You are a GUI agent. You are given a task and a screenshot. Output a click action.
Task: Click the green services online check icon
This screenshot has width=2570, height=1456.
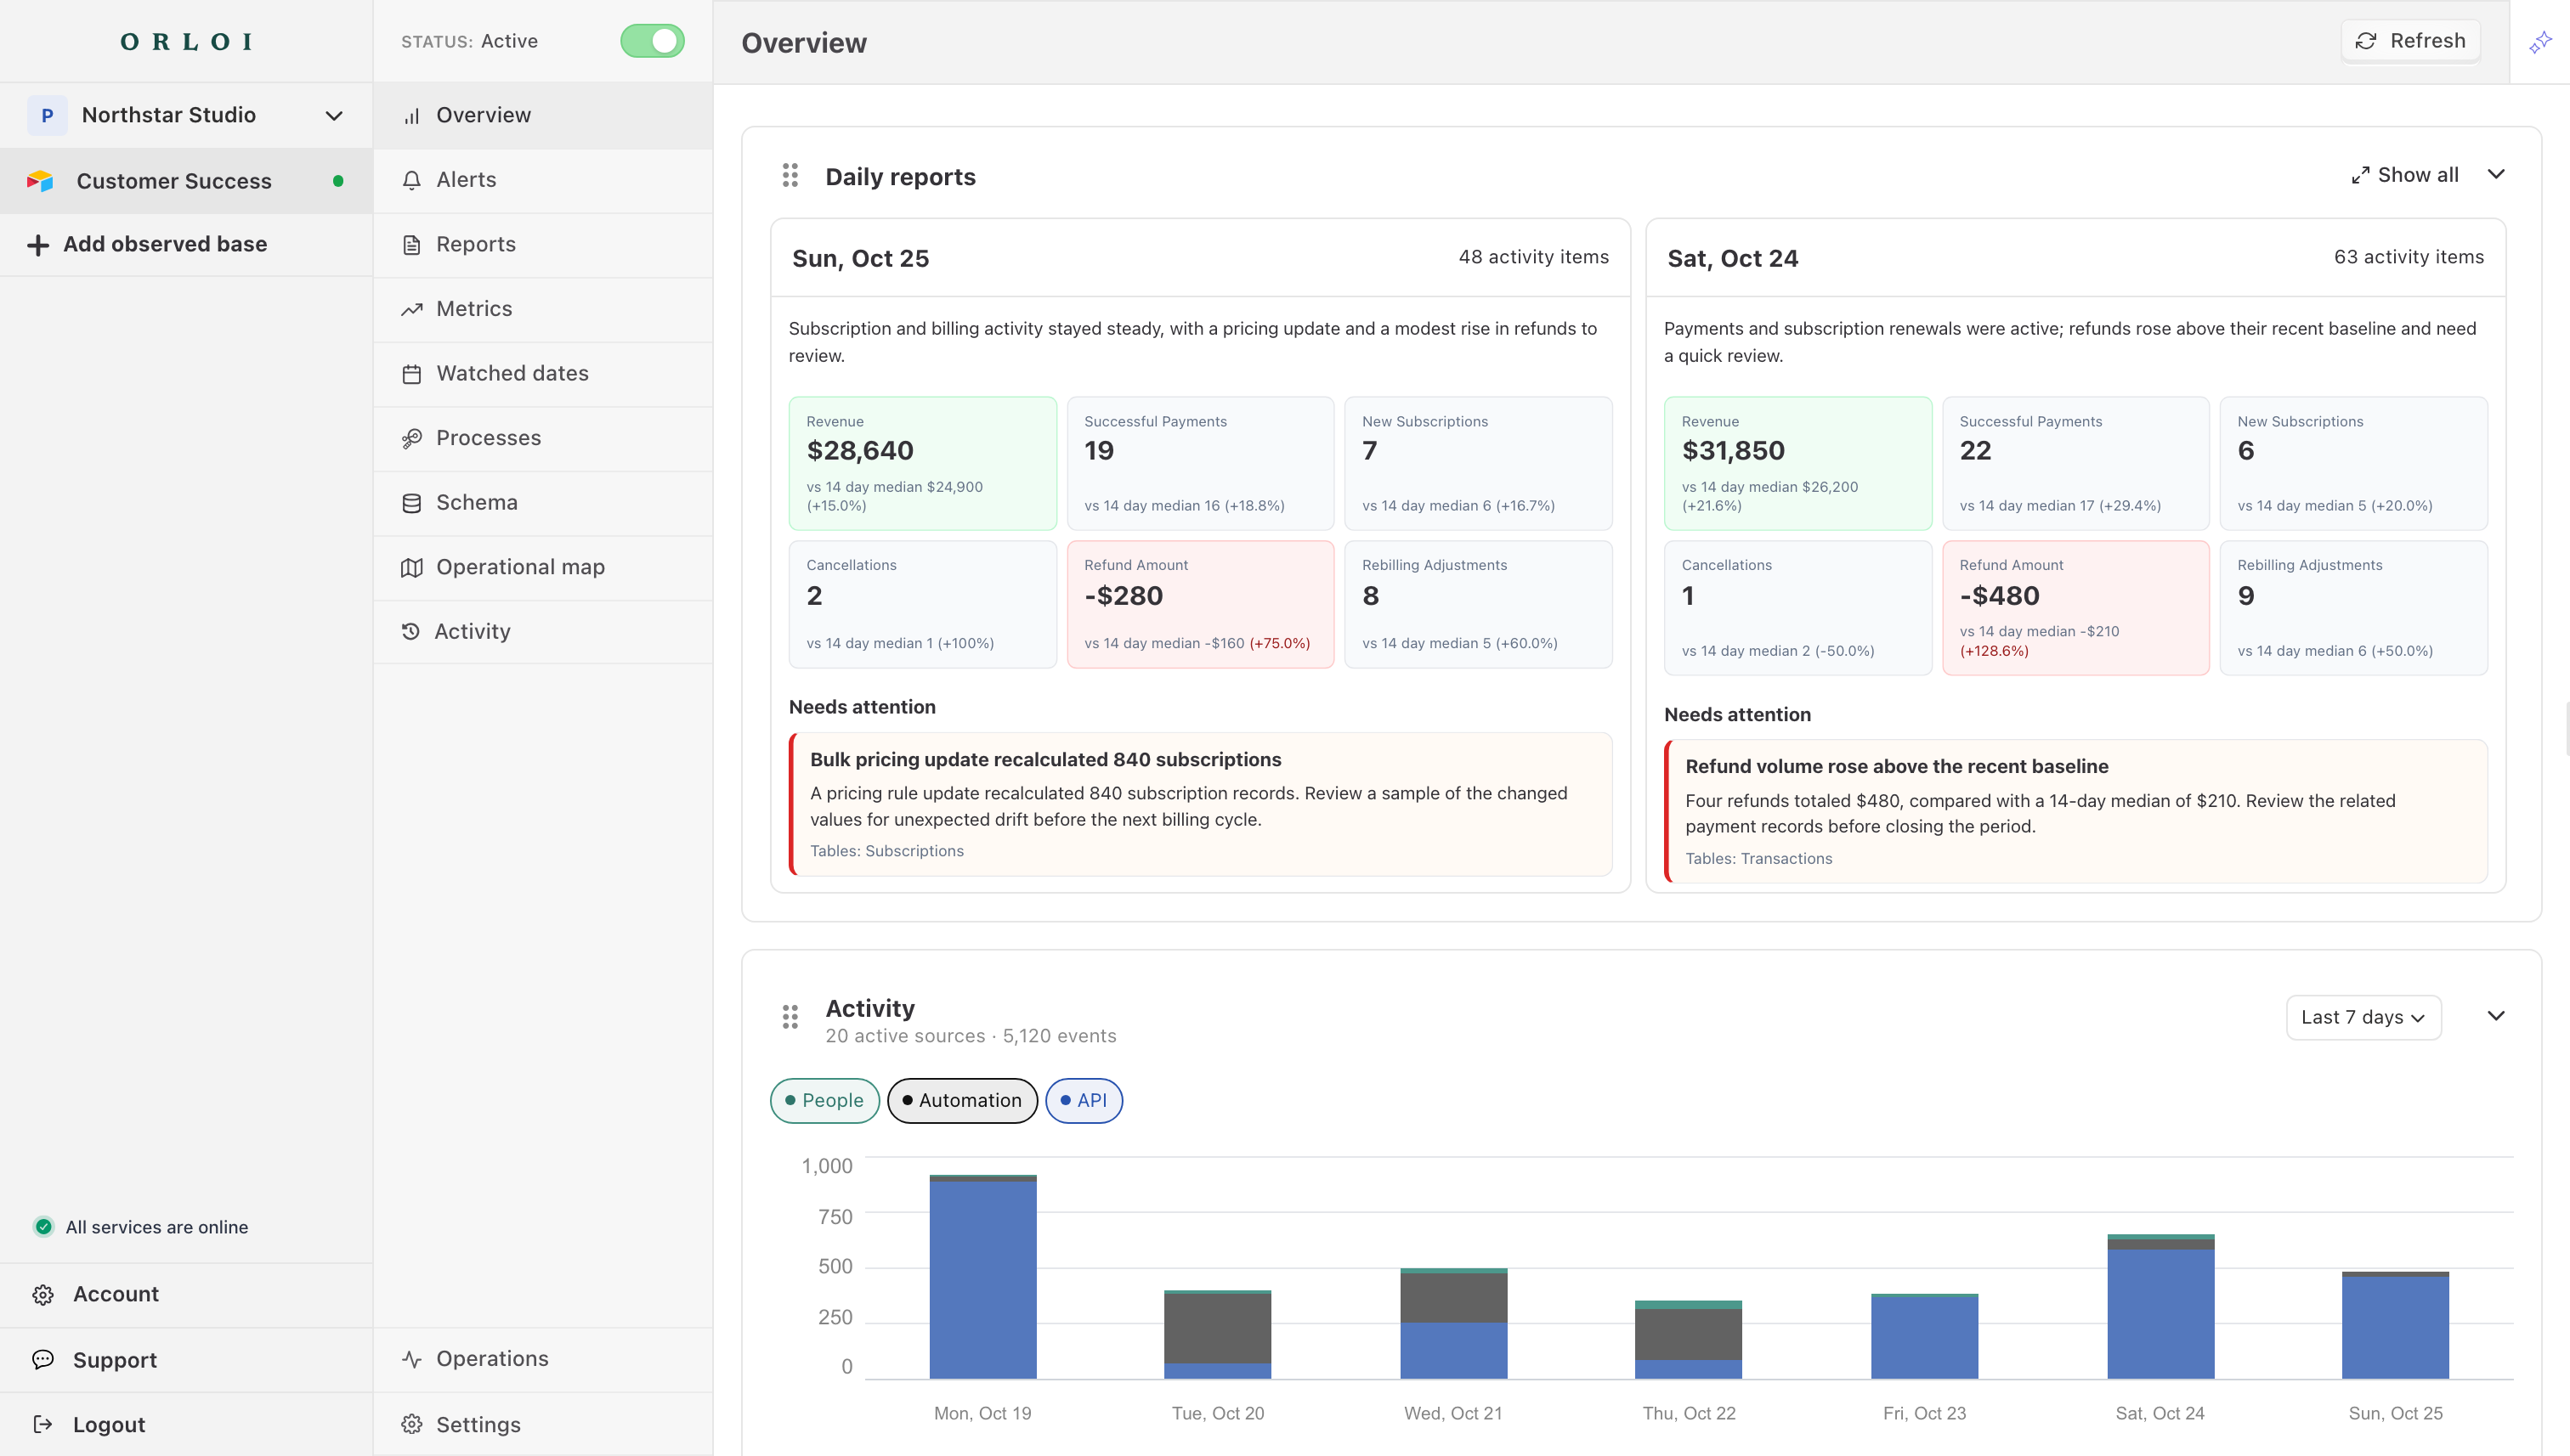pyautogui.click(x=43, y=1227)
